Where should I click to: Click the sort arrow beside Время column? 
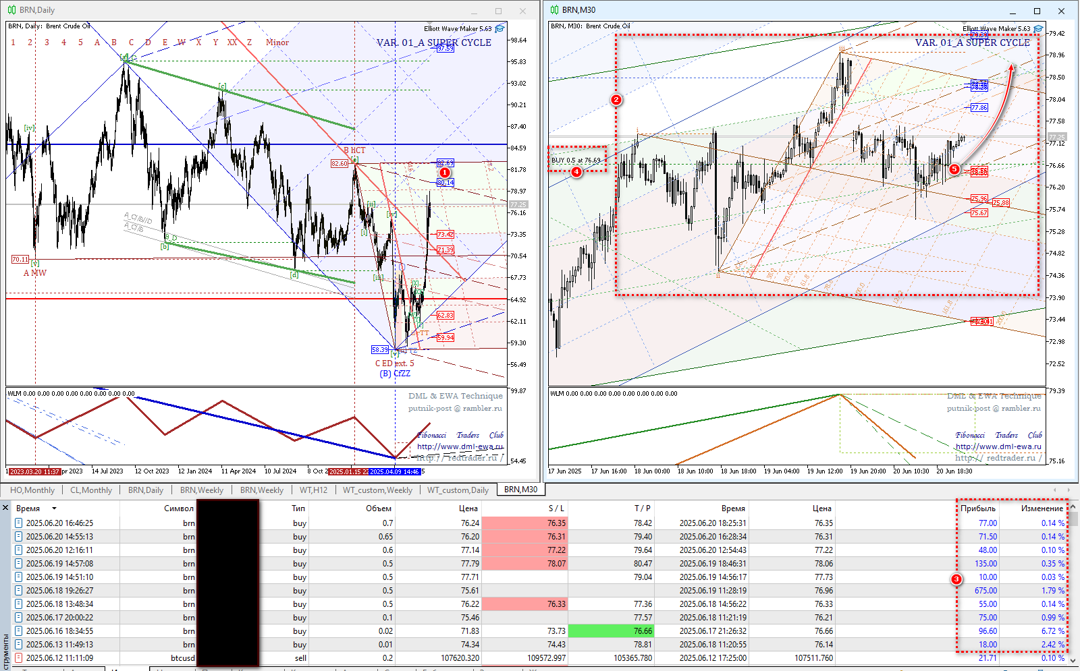click(x=54, y=508)
